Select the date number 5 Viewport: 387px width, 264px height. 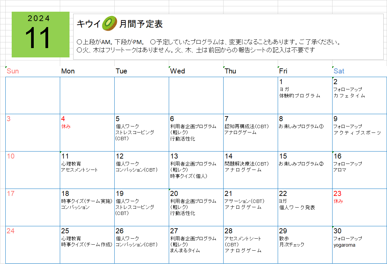[x=118, y=119]
